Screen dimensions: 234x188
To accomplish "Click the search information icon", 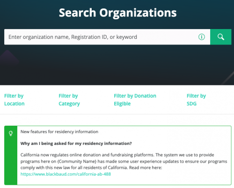I will (202, 37).
